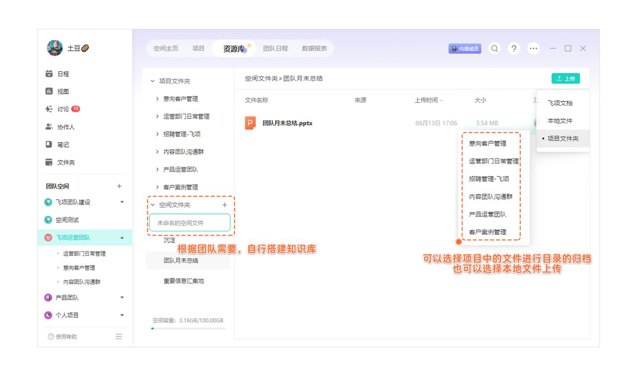The image size is (637, 376).
Task: Open the more options ellipsis icon
Action: (533, 48)
